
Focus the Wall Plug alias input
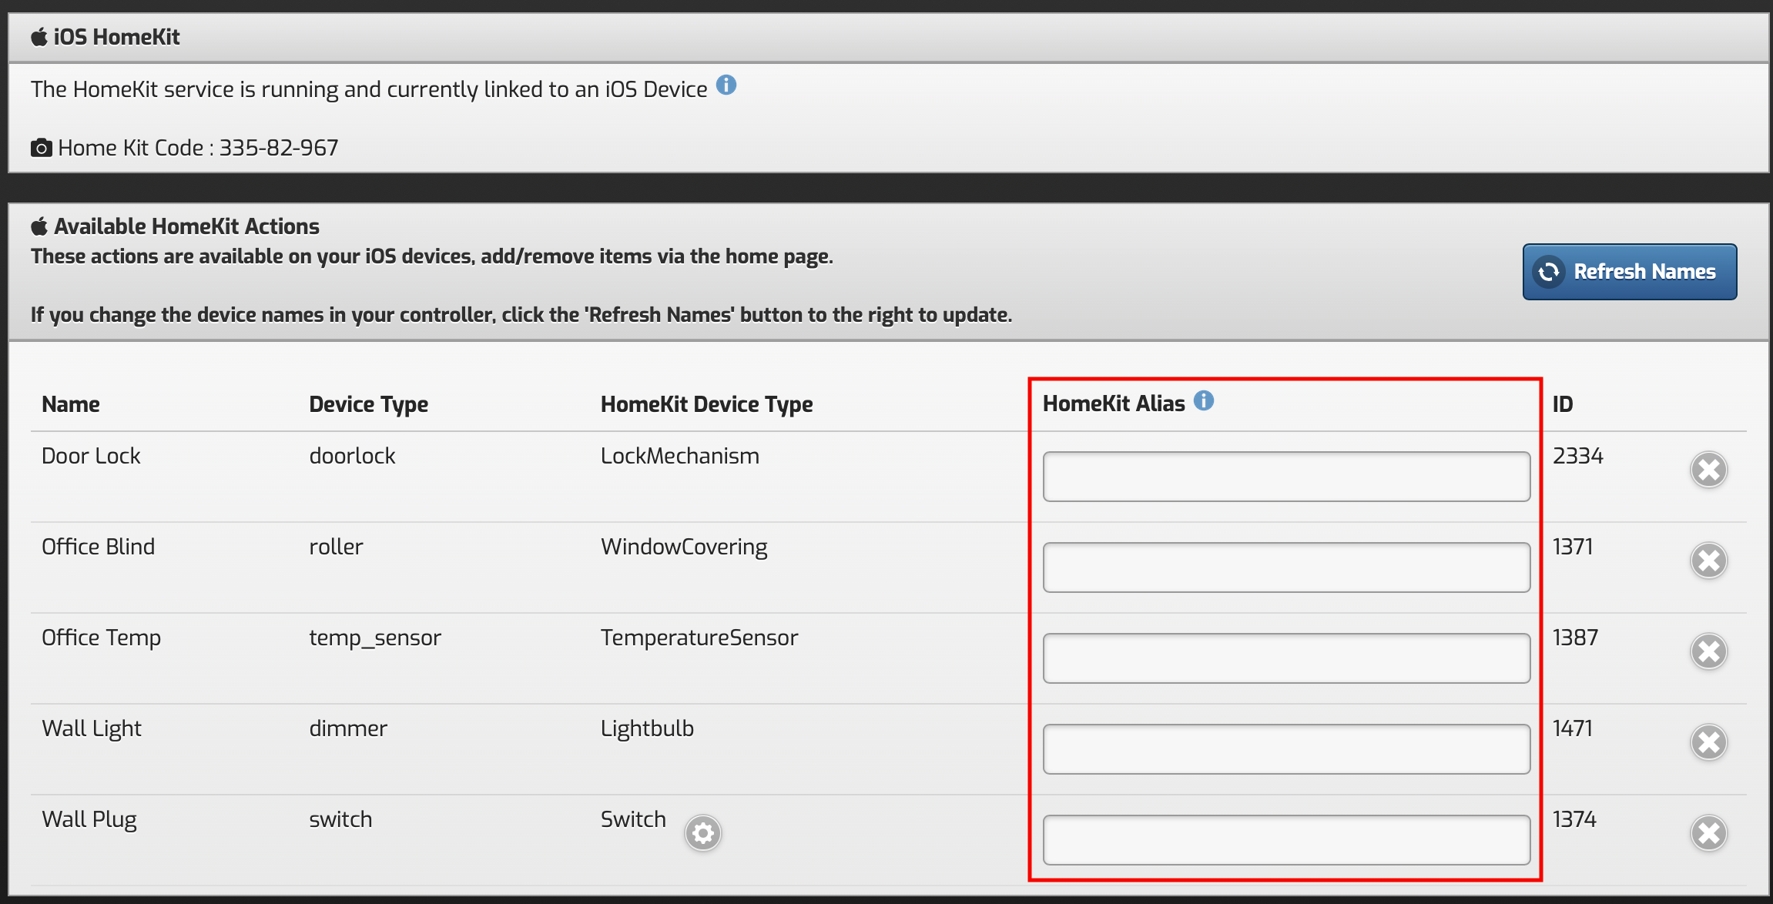[1285, 840]
